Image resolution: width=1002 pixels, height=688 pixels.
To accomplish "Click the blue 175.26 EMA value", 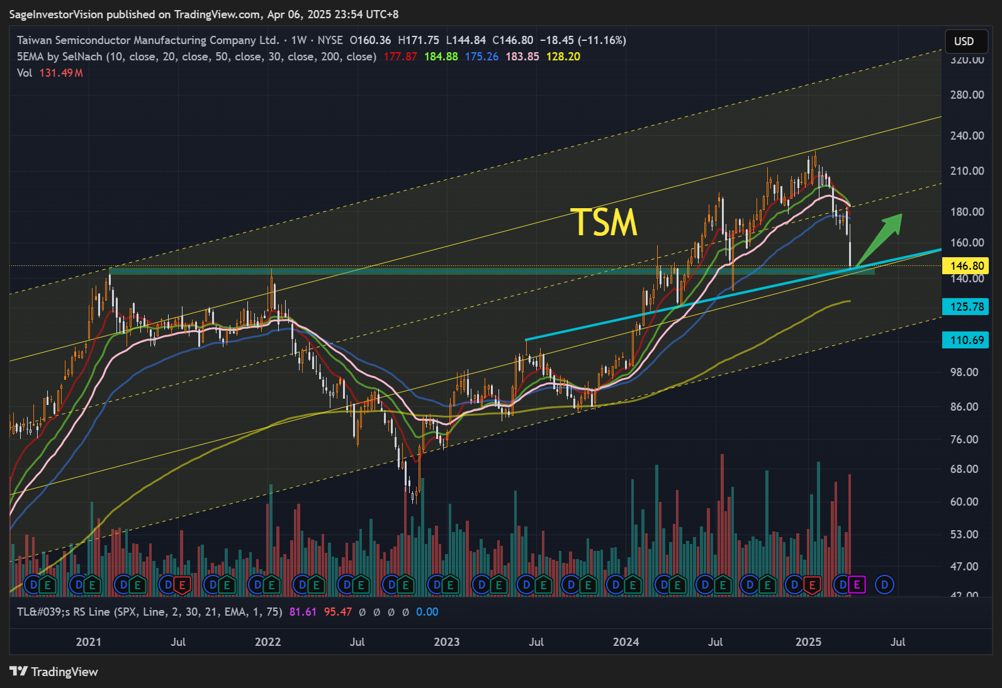I will click(481, 57).
